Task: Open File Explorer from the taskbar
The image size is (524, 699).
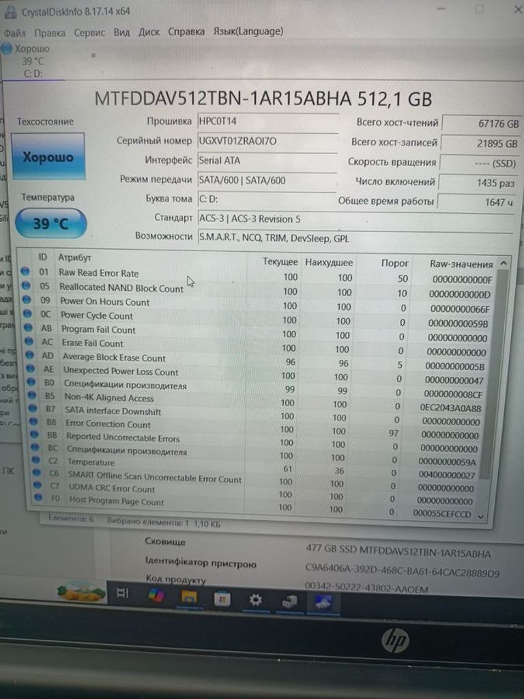Action: click(189, 597)
